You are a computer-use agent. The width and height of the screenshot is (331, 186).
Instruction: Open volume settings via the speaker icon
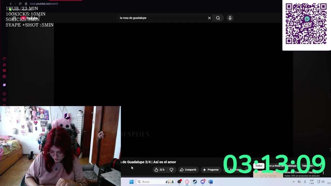coord(323,182)
